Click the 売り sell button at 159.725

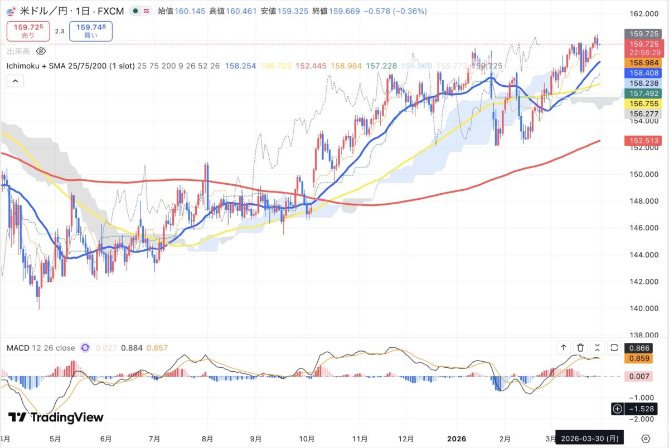pos(28,31)
